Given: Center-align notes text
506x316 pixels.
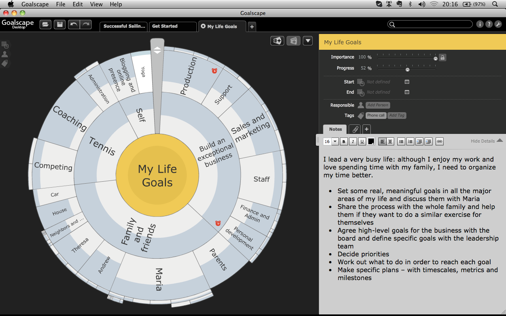Looking at the screenshot, I should tap(390, 141).
